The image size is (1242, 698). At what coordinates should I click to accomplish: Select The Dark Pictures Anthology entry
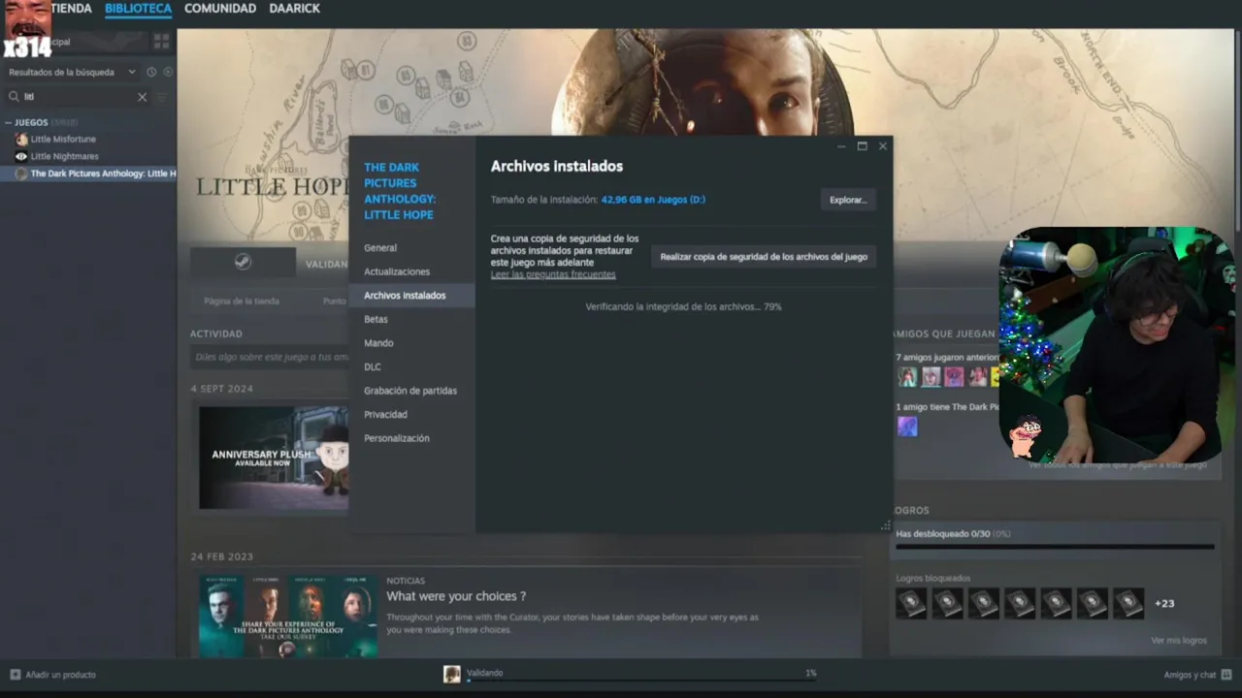pos(88,174)
